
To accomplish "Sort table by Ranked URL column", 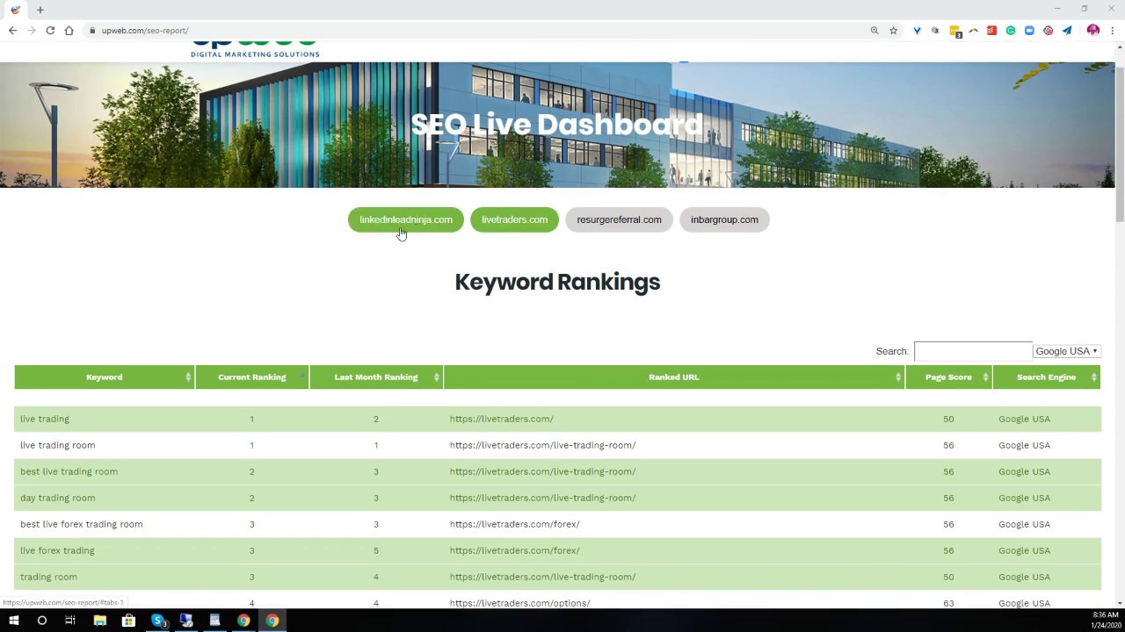I will pos(674,377).
